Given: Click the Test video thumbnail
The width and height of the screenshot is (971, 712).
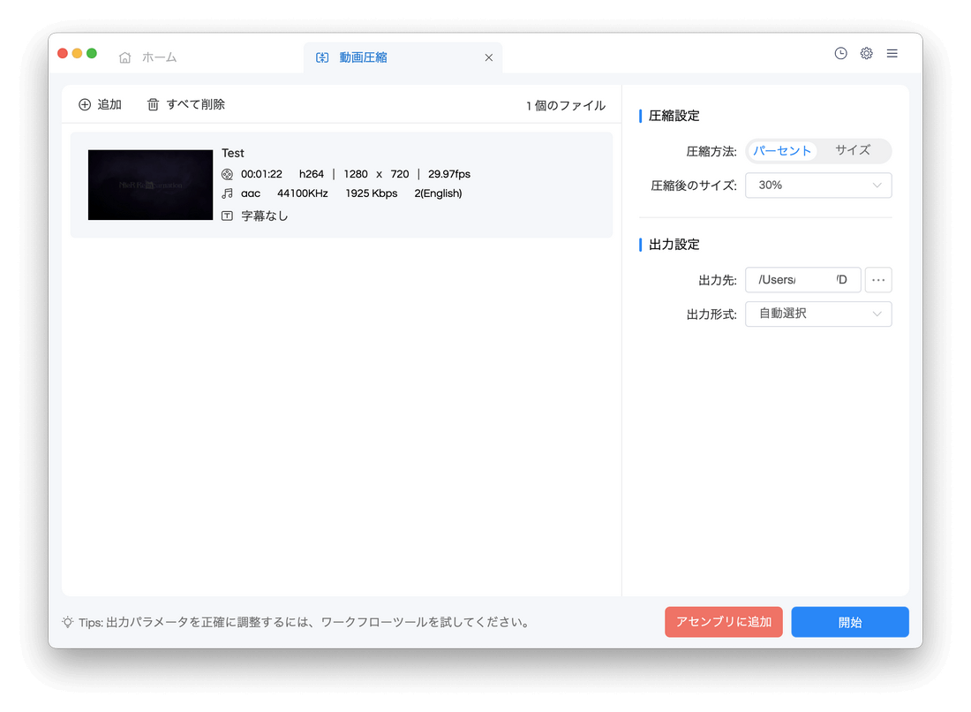Looking at the screenshot, I should [150, 185].
